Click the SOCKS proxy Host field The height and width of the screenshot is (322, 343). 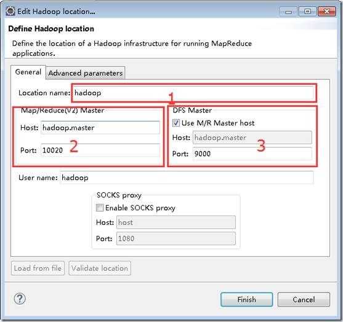[176, 222]
